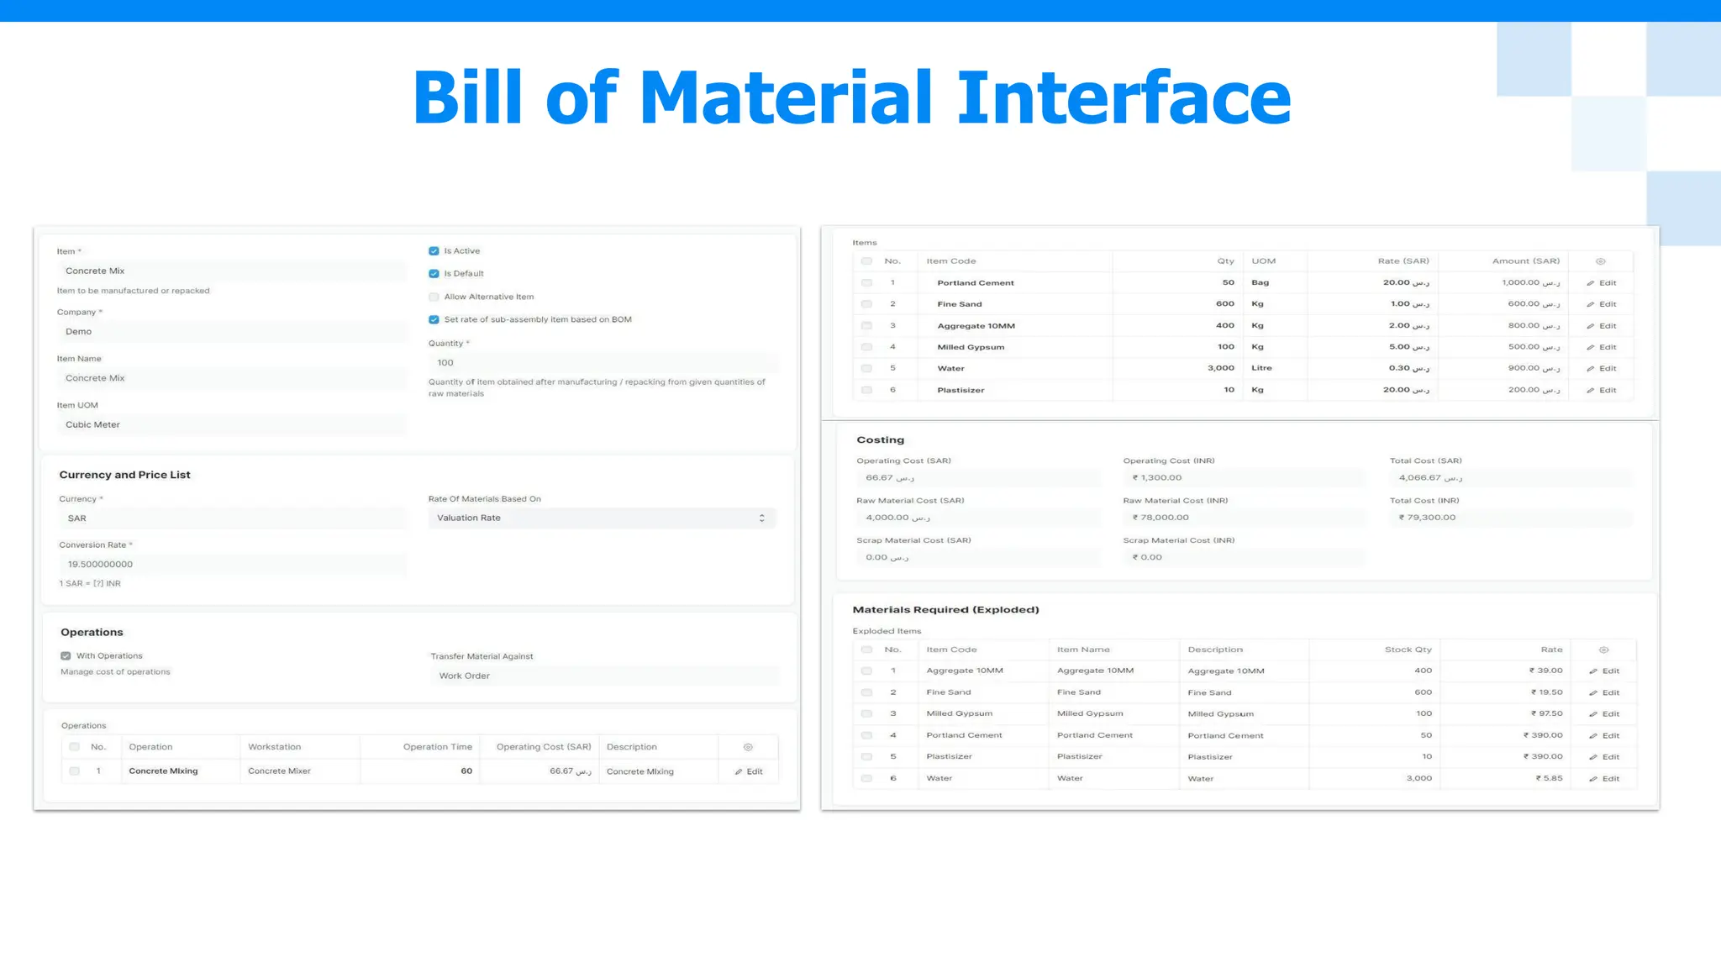Toggle the Is Active checkbox
Image resolution: width=1721 pixels, height=968 pixels.
[x=434, y=251]
